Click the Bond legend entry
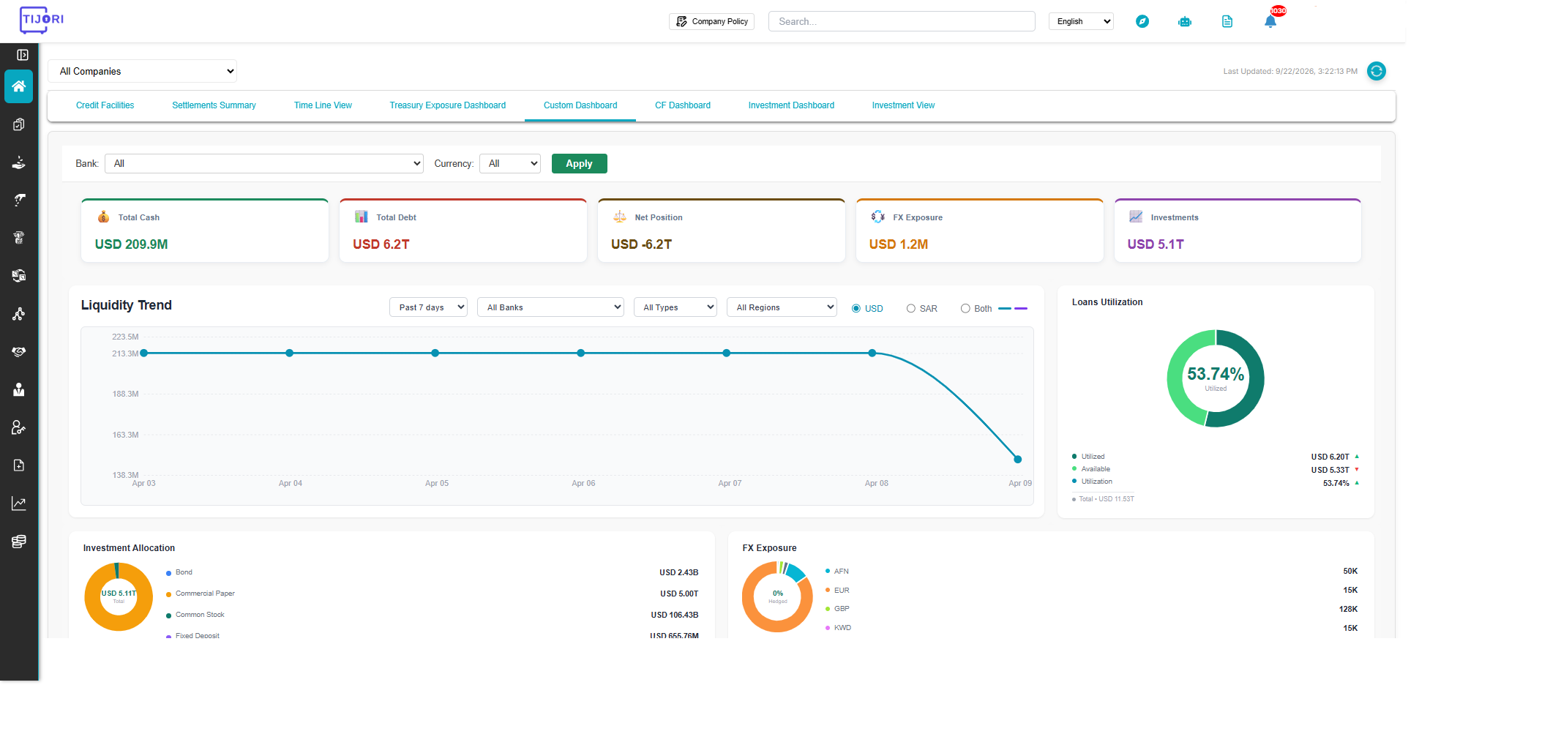Viewport: 1561px width, 745px height. click(x=179, y=572)
